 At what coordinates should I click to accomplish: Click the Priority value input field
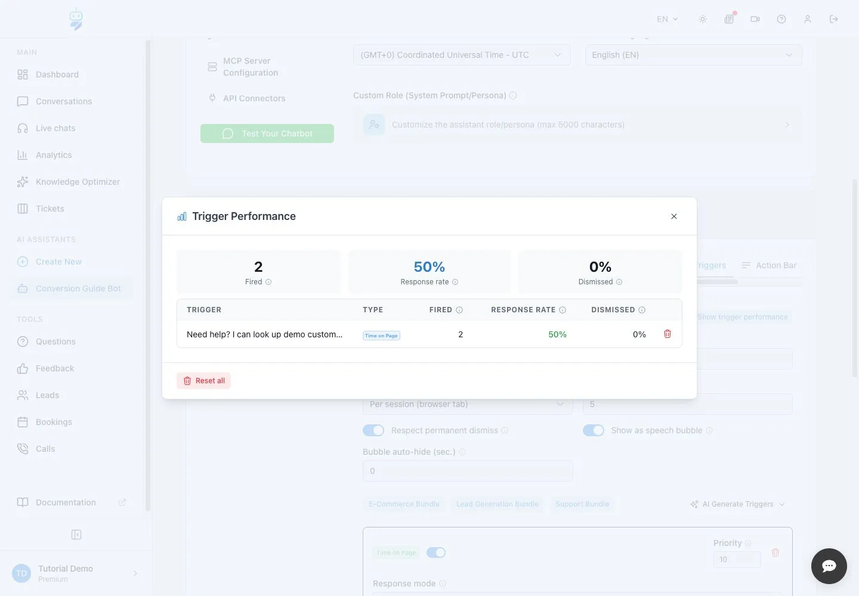(737, 560)
